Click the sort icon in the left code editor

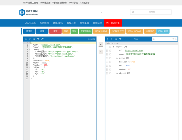pos(34,39)
